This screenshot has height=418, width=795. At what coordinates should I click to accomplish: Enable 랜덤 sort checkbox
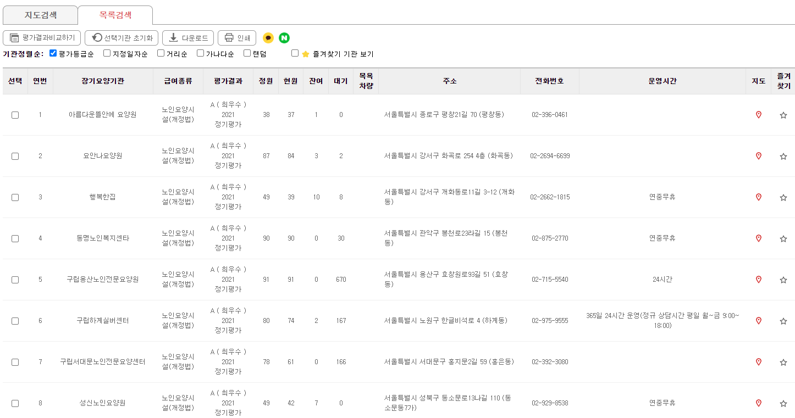[247, 53]
